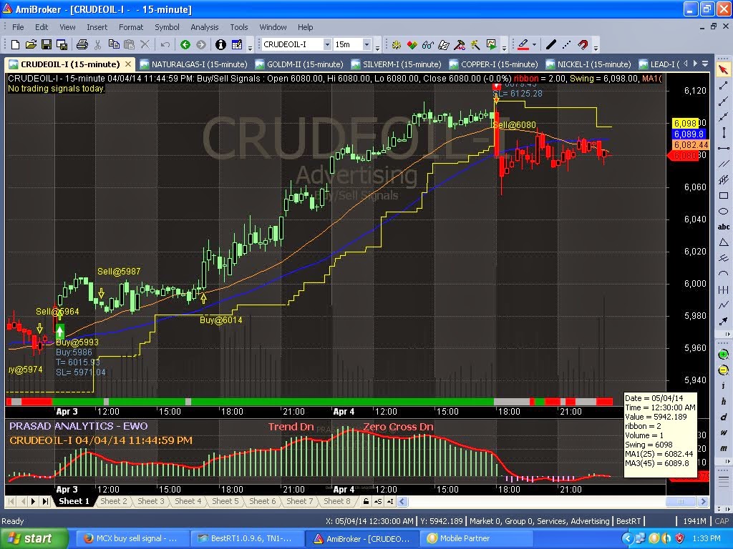The width and height of the screenshot is (733, 549).
Task: Open the Analysis menu
Action: point(204,27)
